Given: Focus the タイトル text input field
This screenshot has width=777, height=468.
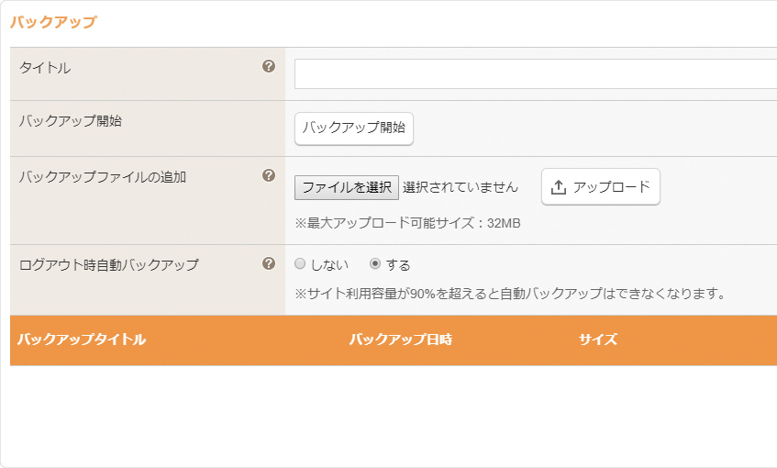Looking at the screenshot, I should click(535, 74).
